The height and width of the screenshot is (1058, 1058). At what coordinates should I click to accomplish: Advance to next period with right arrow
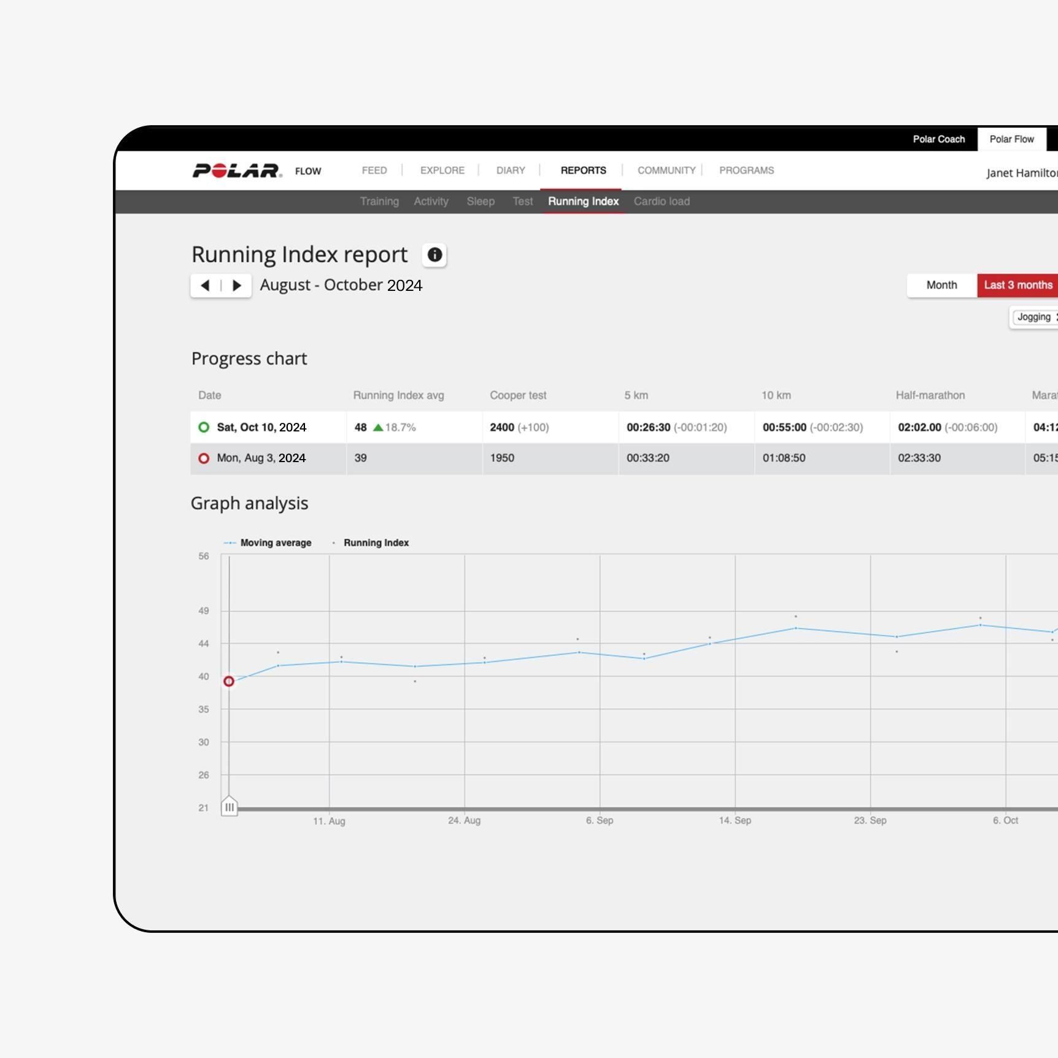[x=237, y=285]
